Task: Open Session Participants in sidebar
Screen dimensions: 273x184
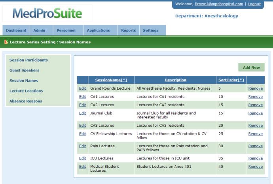Action: coord(28,60)
